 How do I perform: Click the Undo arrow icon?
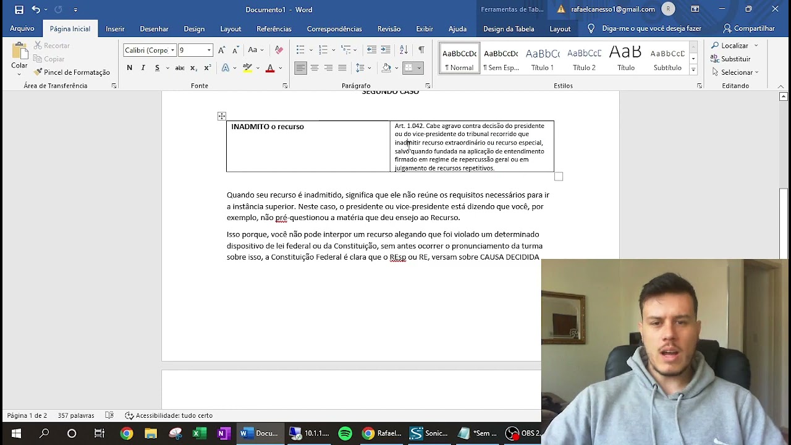[36, 9]
